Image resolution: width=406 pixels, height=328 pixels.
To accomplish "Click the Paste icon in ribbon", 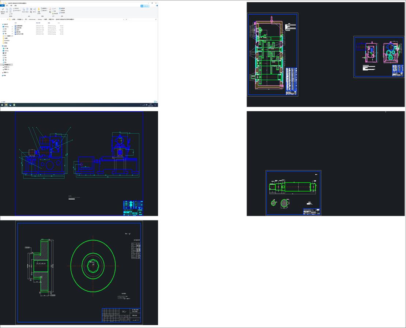I will click(x=10, y=10).
